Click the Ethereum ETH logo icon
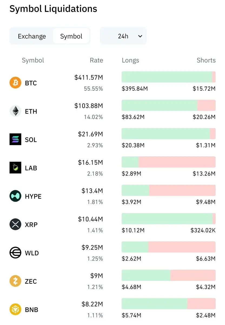The image size is (225, 325). click(x=15, y=111)
